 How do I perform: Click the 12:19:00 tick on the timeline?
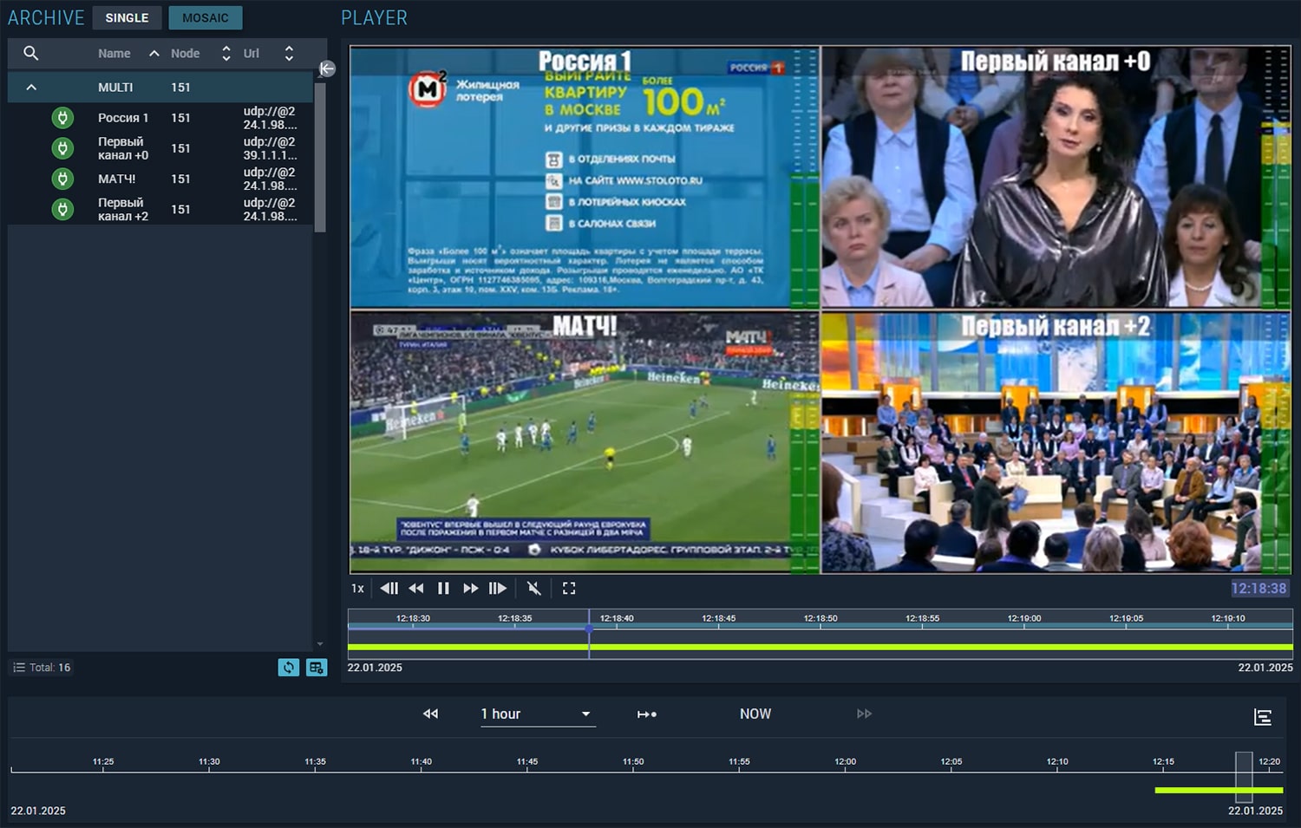click(1023, 619)
